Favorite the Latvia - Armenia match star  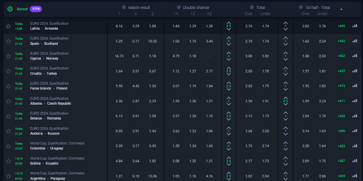8,26
